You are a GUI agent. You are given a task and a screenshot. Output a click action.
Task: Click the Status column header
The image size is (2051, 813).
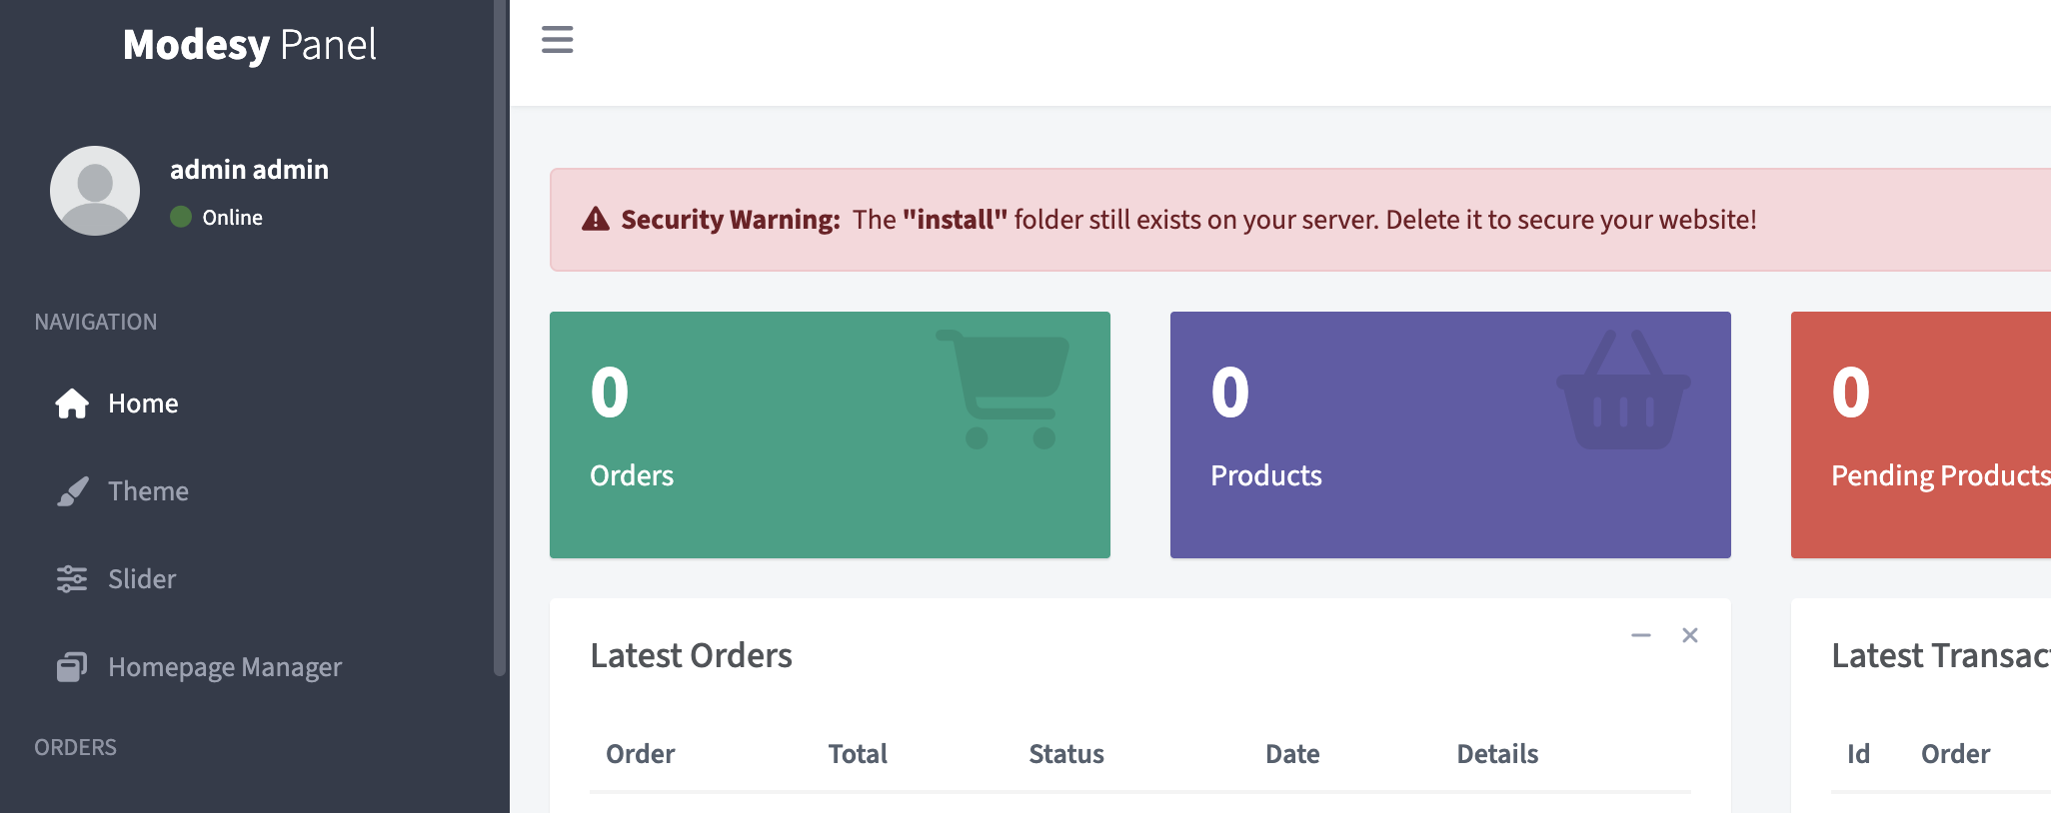coord(1066,754)
